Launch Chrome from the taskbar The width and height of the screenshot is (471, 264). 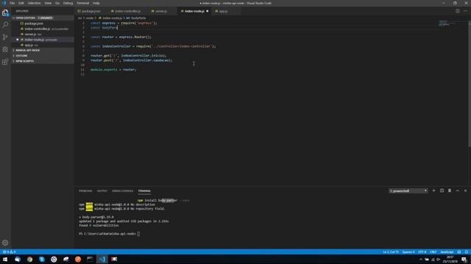click(x=29, y=259)
